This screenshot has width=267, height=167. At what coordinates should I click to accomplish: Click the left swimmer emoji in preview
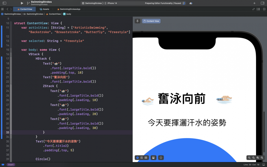tap(148, 101)
